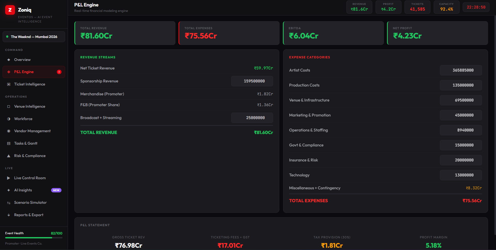The image size is (496, 250).
Task: Edit the Artist Costs value field
Action: pyautogui.click(x=461, y=70)
